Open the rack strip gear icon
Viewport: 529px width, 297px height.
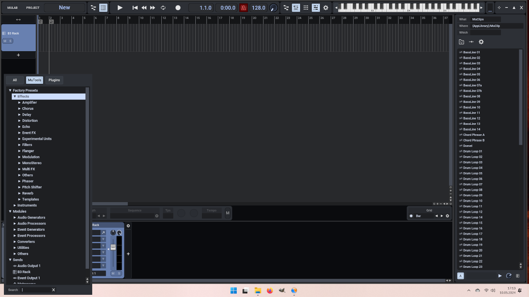tap(128, 226)
